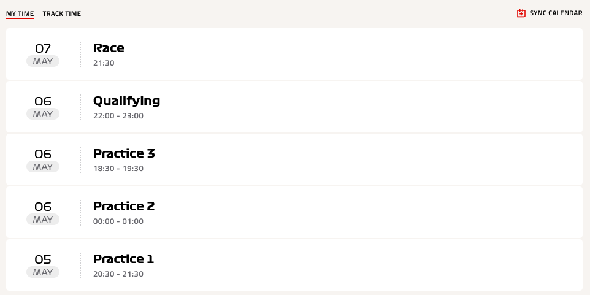Click the red sync calendar icon

click(521, 13)
